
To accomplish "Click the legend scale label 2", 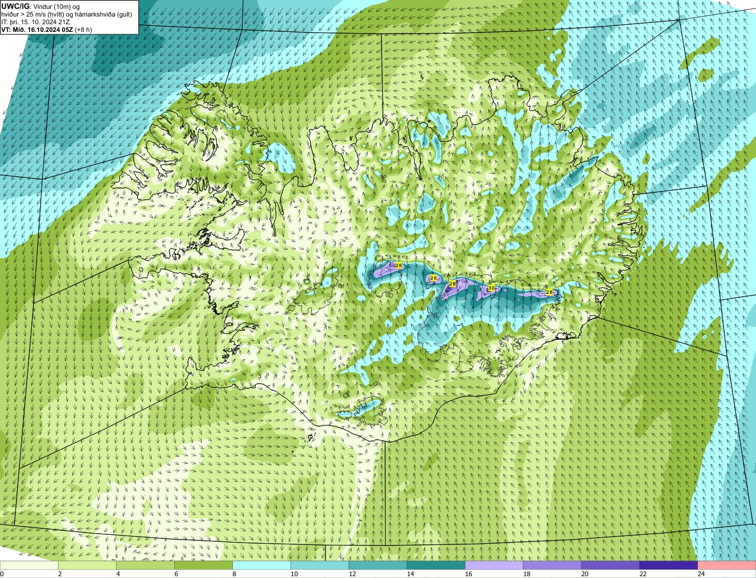I will [x=59, y=574].
